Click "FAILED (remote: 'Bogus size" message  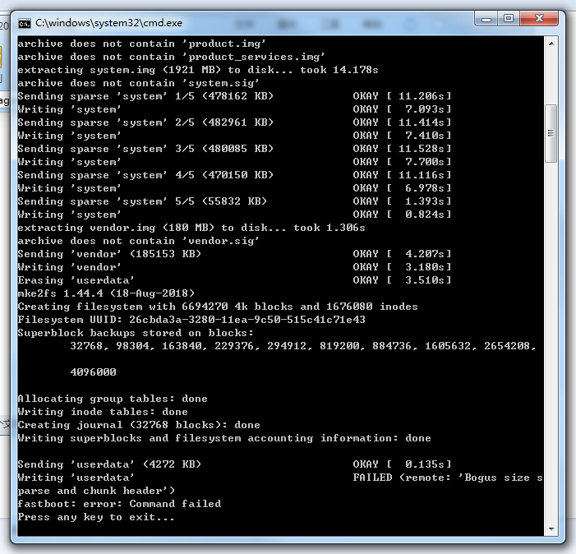448,478
